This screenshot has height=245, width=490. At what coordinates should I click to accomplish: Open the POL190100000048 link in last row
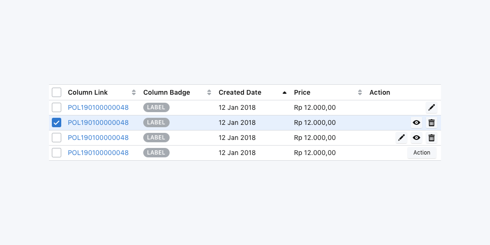98,153
